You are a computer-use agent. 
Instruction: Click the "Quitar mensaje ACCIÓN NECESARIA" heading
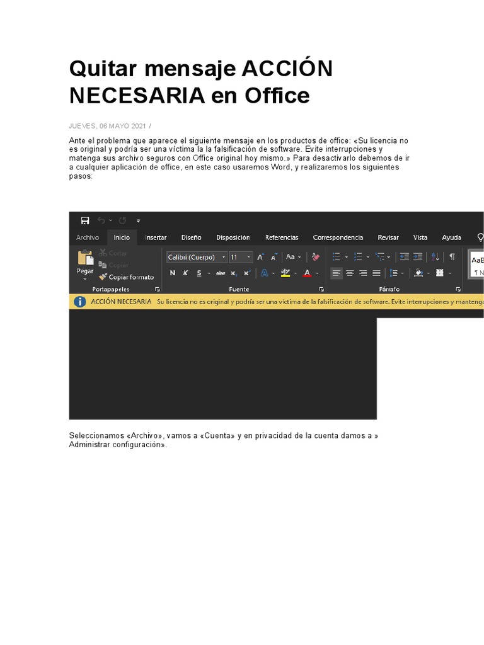tap(201, 81)
